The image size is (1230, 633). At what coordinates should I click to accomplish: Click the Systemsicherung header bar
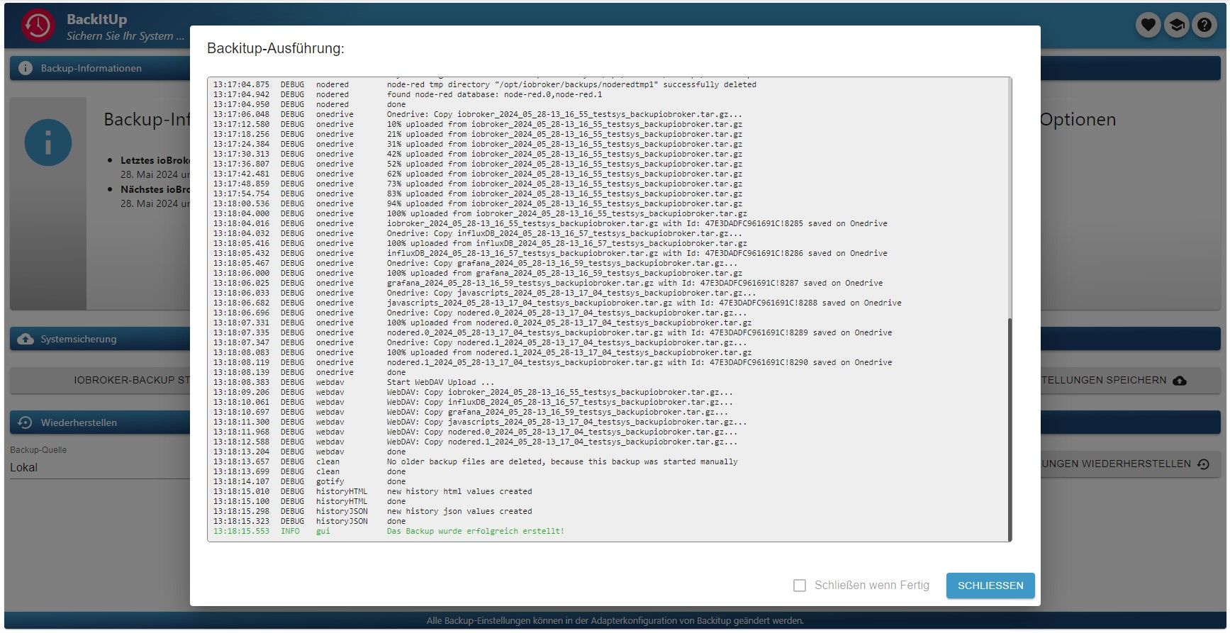100,339
